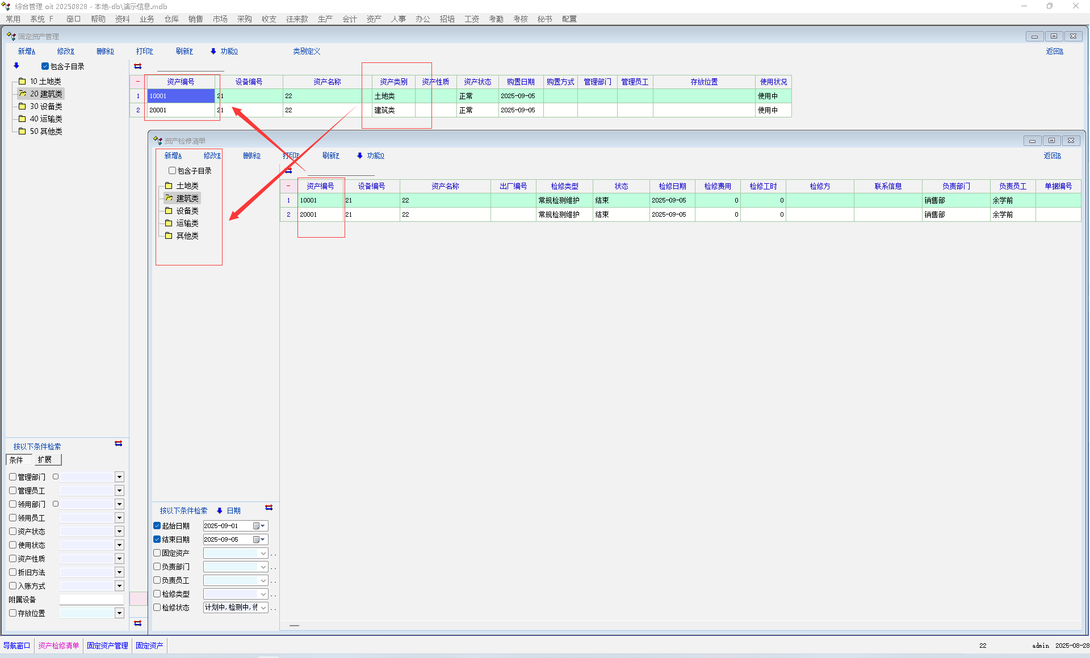1090x658 pixels.
Task: Click swap-arrows icon beside left 按以下条件检索
Action: (119, 444)
